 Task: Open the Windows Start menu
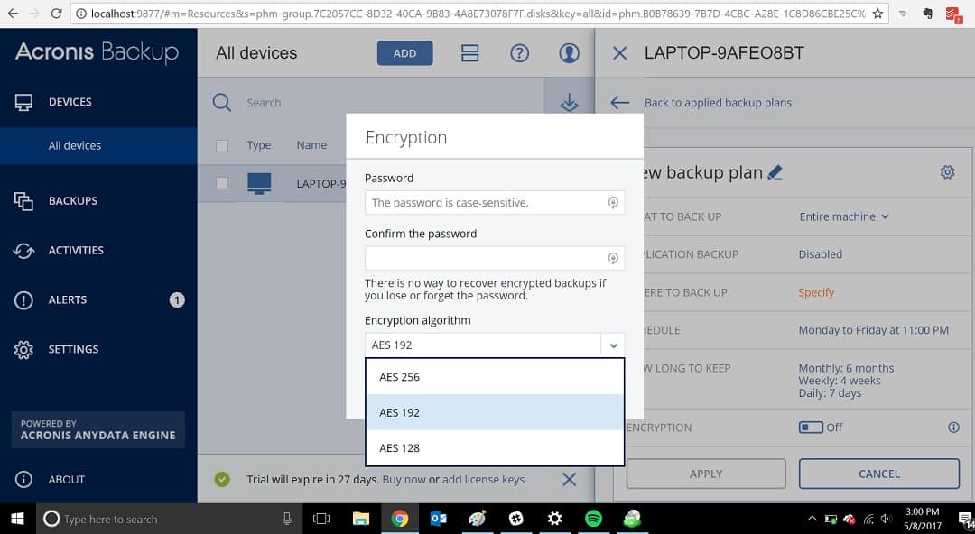(17, 519)
